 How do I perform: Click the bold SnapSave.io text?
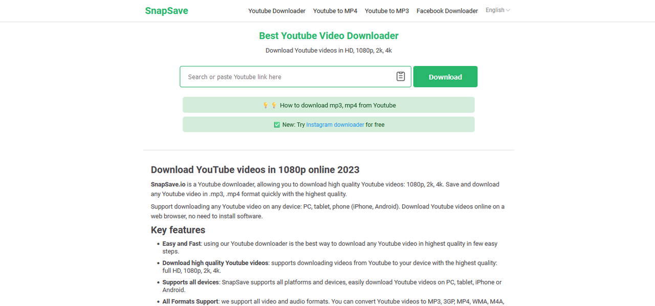[168, 184]
